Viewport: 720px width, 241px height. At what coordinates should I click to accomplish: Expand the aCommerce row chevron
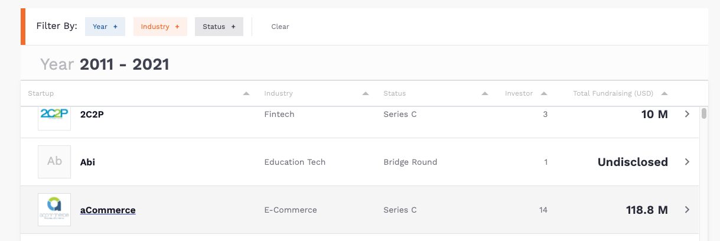(x=687, y=210)
